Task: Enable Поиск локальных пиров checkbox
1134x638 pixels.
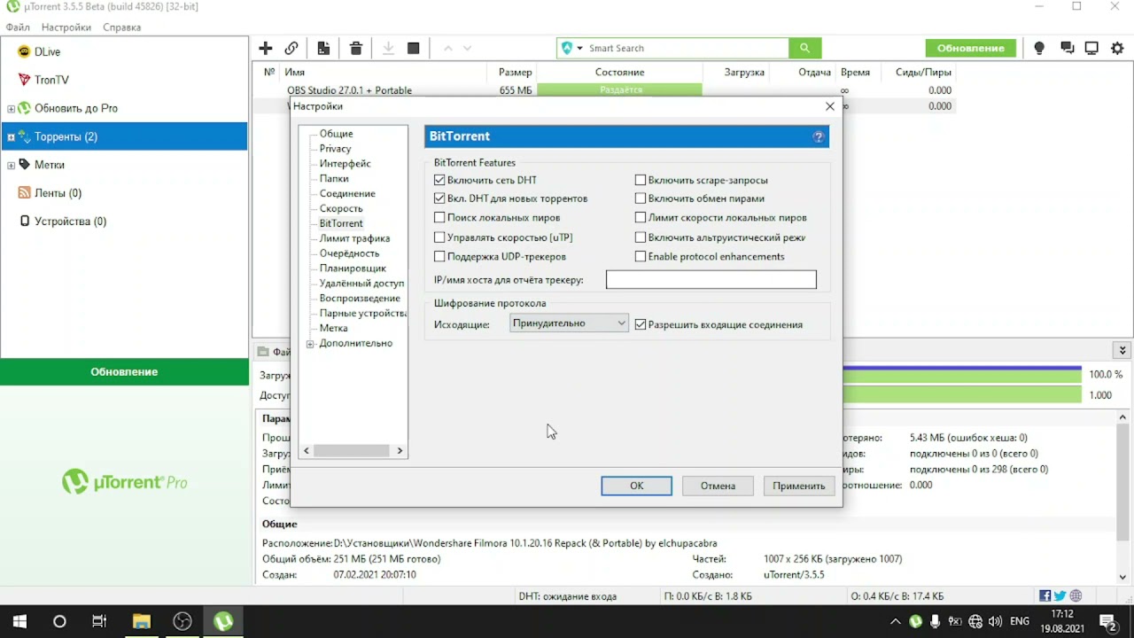Action: pos(439,217)
